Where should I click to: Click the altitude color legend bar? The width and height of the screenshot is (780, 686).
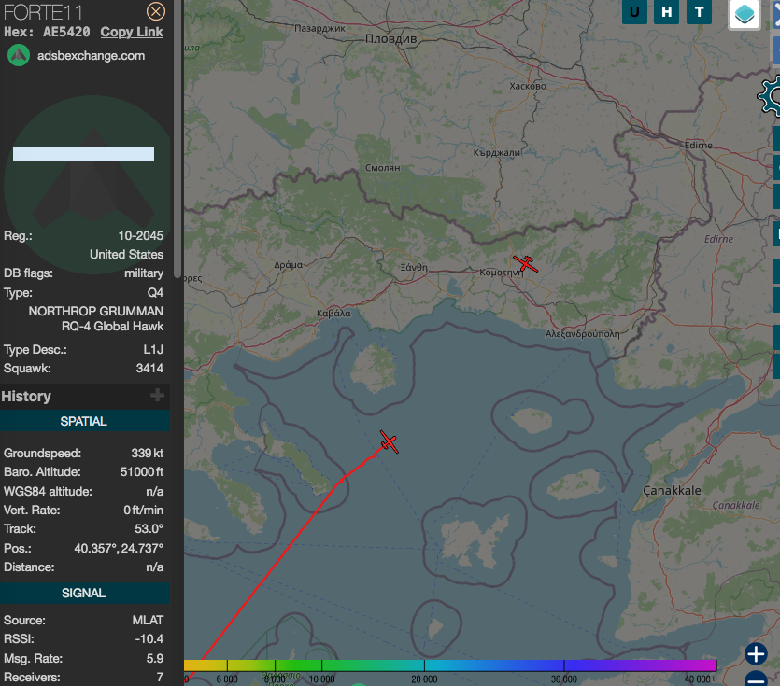pos(450,665)
